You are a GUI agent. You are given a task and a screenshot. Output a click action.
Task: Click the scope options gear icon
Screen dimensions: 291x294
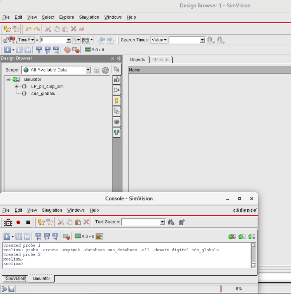(105, 70)
